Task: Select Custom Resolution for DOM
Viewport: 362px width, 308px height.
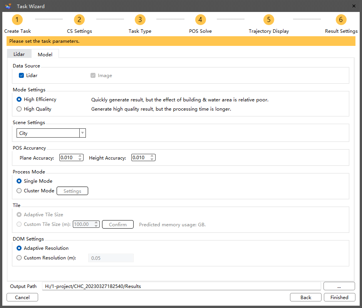Action: pos(19,258)
